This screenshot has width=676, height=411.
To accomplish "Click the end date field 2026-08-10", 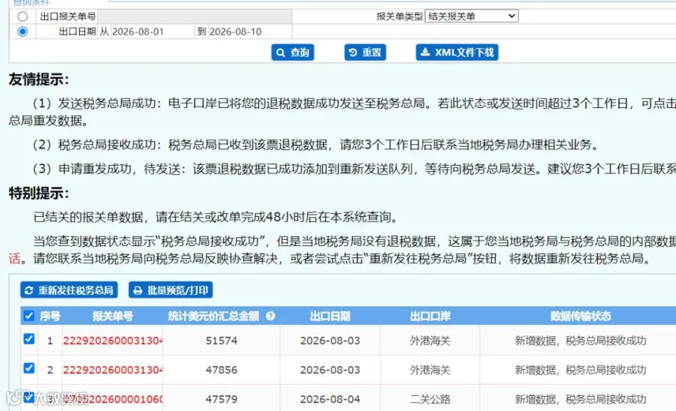I will point(250,31).
